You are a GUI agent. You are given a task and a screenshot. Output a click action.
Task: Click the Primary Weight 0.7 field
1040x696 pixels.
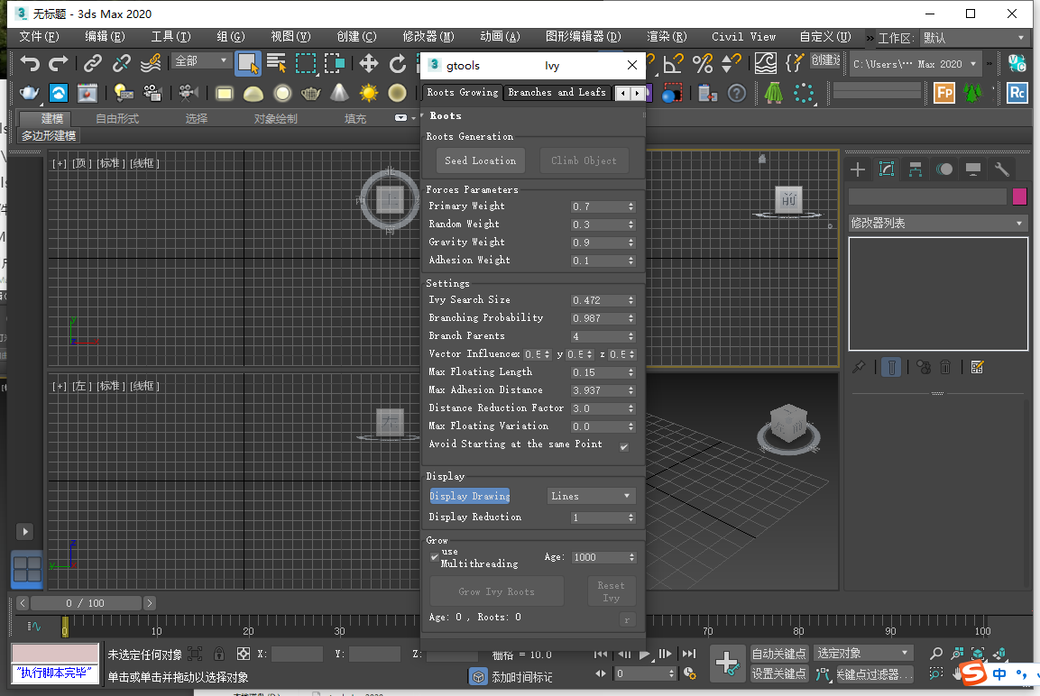(x=603, y=206)
